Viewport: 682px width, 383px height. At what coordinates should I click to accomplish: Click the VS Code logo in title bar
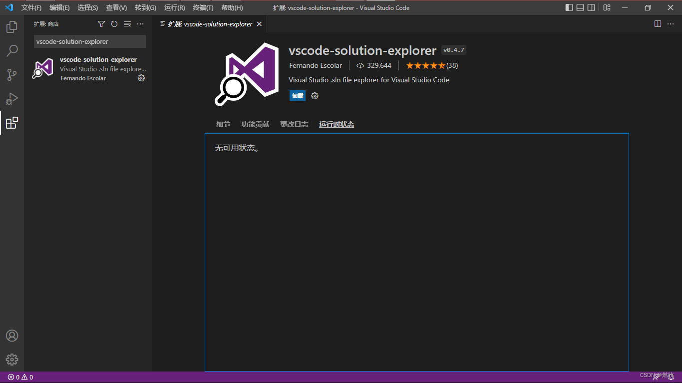coord(8,7)
